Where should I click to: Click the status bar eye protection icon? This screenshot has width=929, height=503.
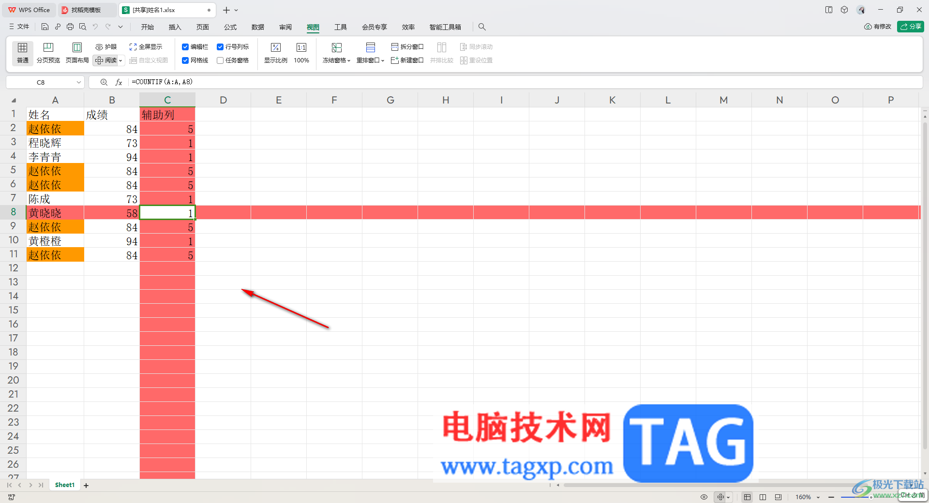[x=704, y=497]
